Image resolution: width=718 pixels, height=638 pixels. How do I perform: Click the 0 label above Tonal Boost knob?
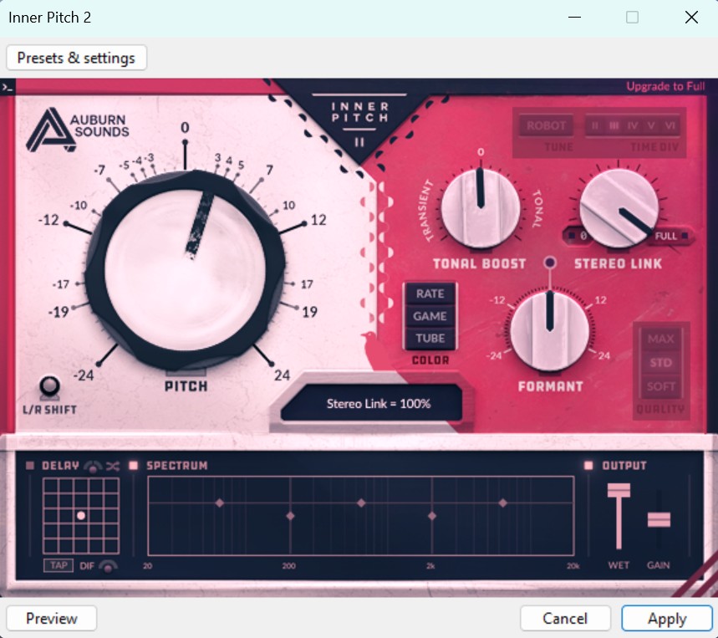(x=481, y=152)
